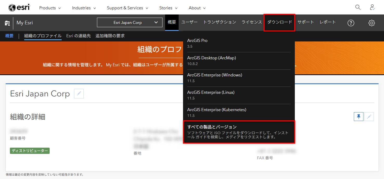Switch to the トランザクション tab

pos(220,22)
